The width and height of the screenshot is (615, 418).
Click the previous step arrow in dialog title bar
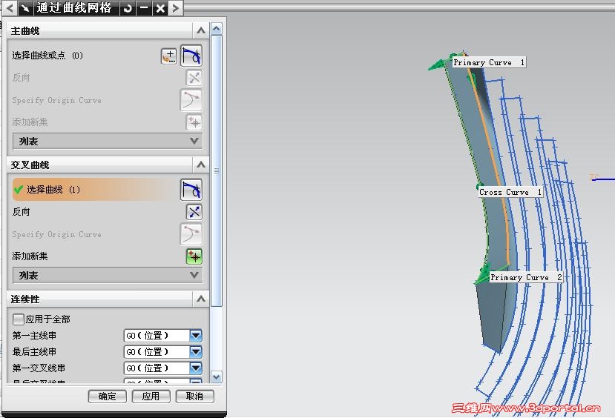pos(10,8)
